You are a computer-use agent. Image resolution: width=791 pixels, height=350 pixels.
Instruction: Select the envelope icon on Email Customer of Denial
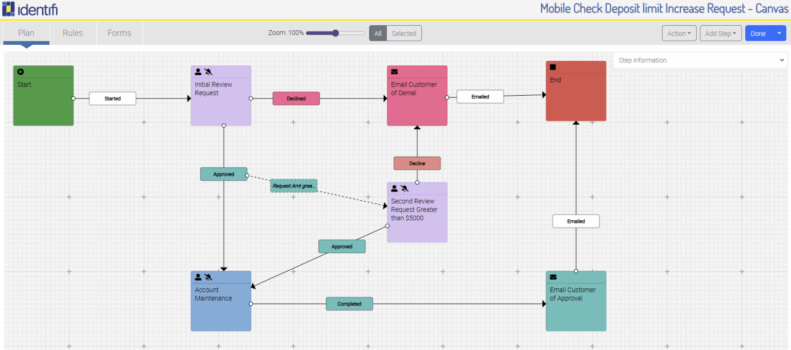point(394,72)
